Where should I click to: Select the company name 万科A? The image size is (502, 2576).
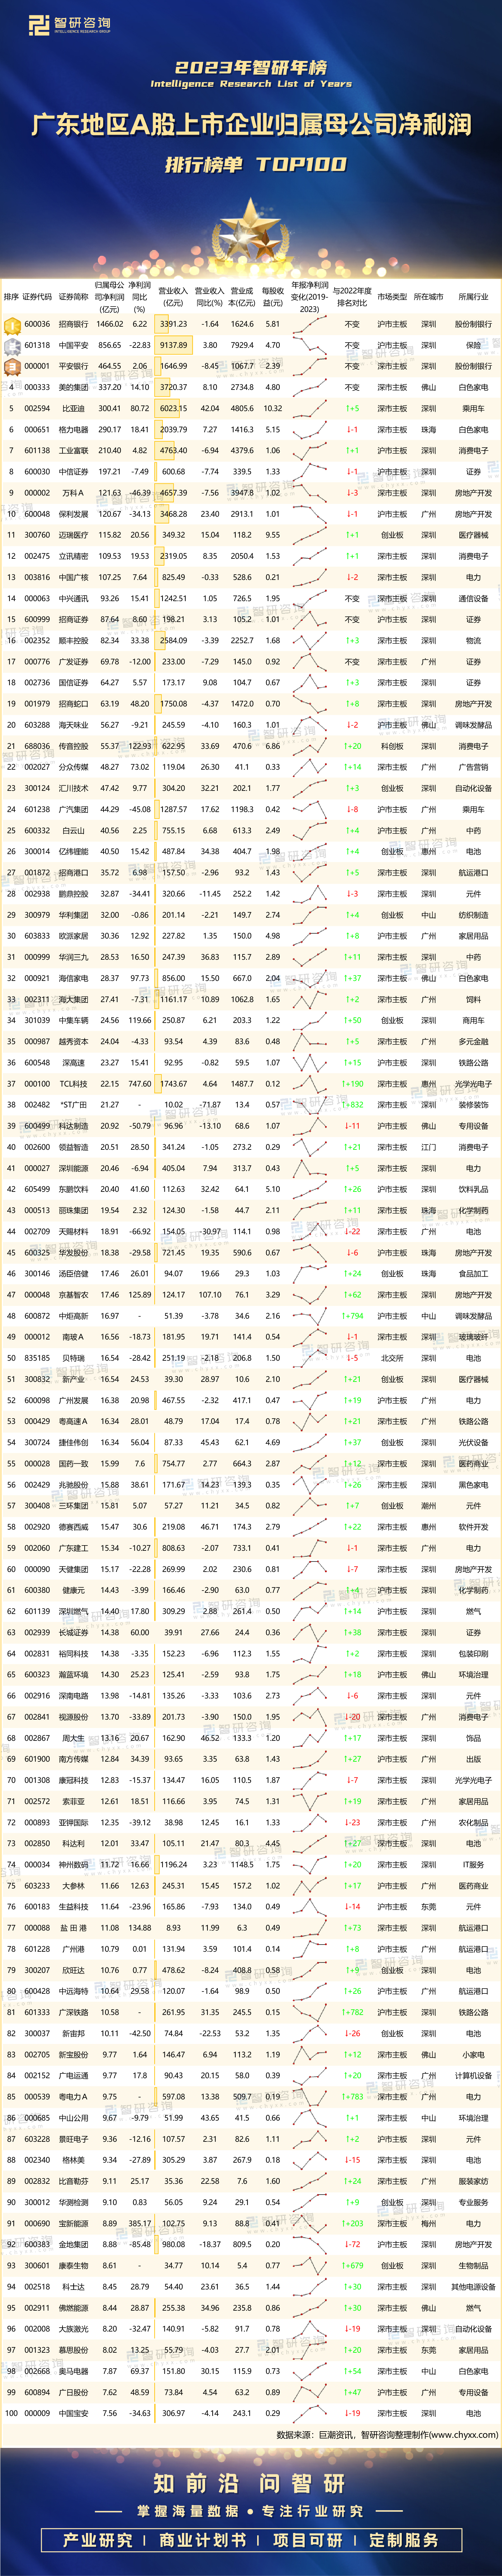pyautogui.click(x=73, y=493)
